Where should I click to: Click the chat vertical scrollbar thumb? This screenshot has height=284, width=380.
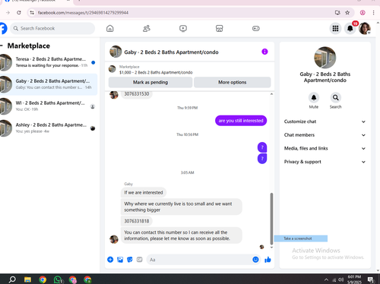point(271,219)
